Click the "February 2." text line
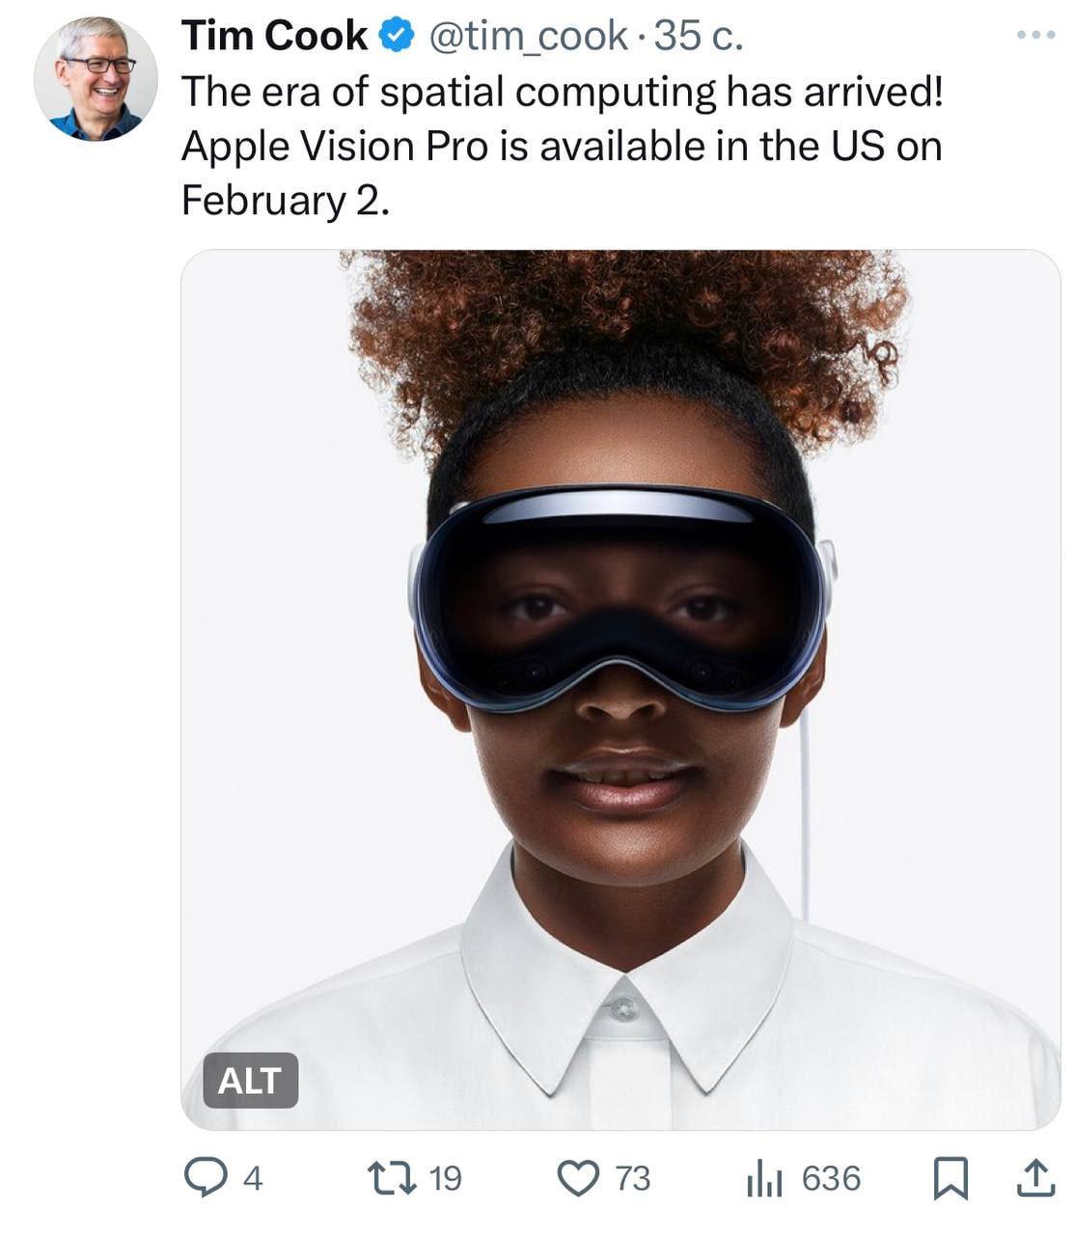 coord(286,200)
